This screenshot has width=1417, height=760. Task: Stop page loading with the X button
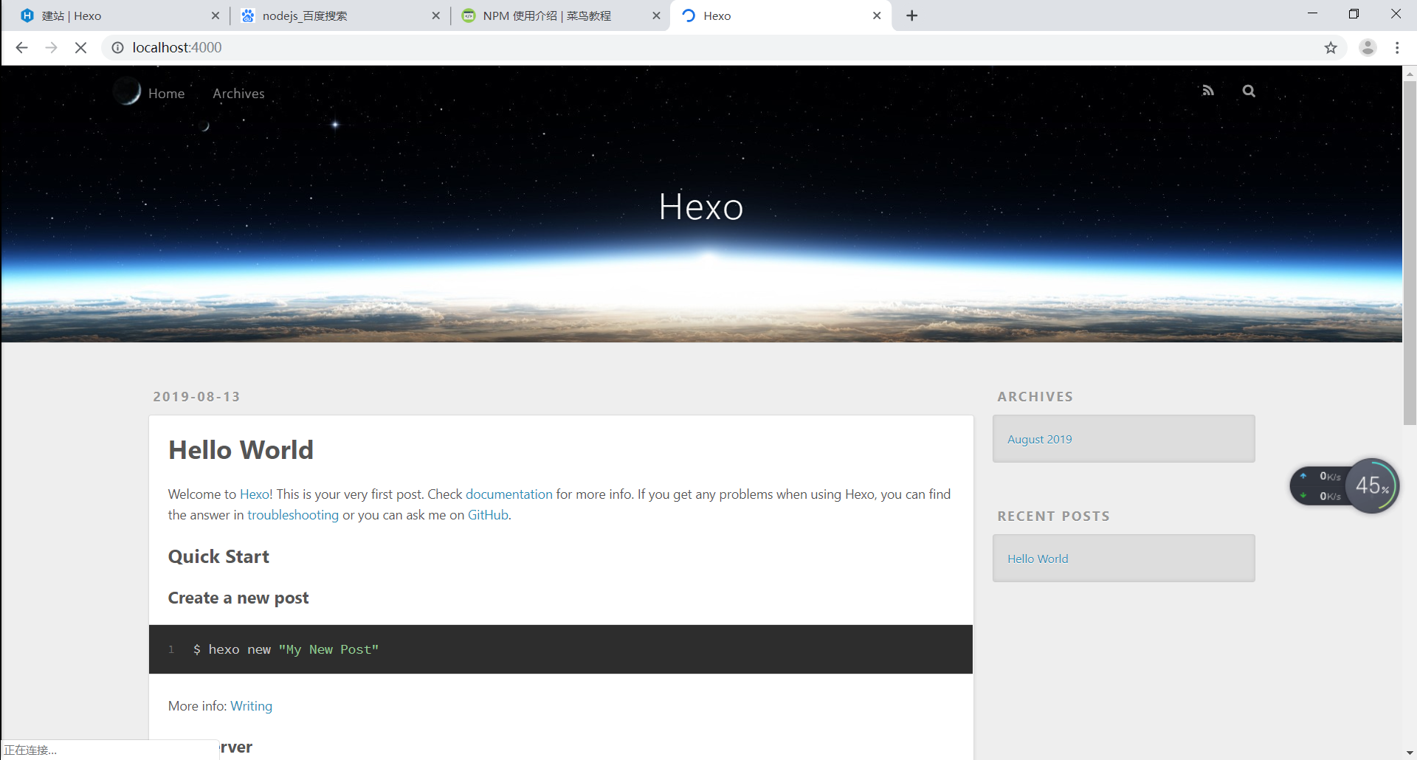pyautogui.click(x=80, y=48)
